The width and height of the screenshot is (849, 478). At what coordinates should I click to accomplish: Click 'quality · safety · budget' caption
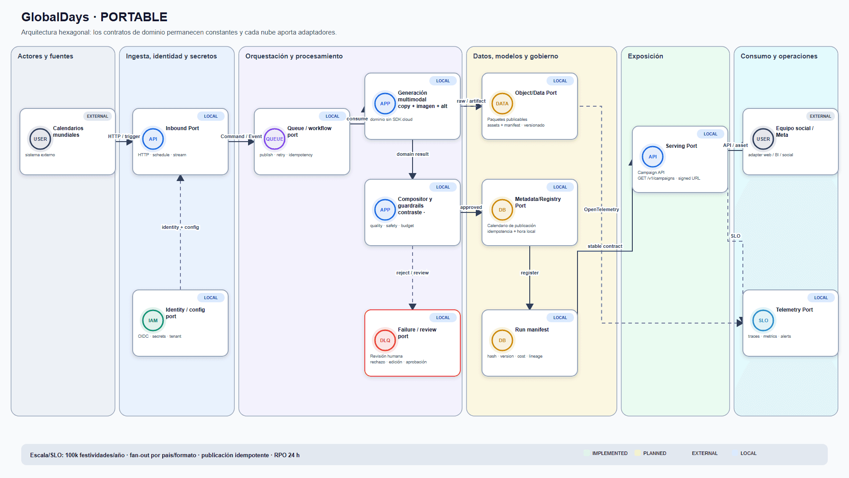click(392, 226)
